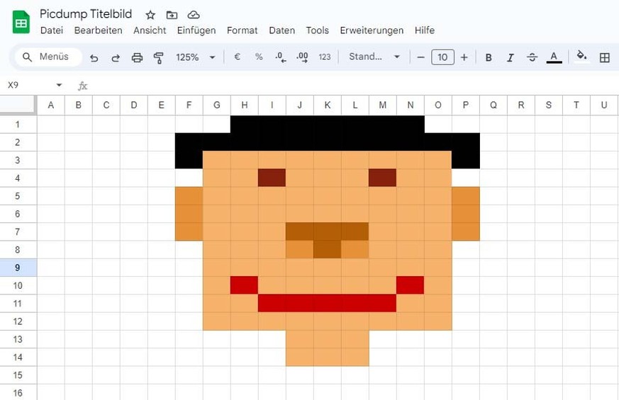
Task: Open the text color picker
Action: (554, 57)
